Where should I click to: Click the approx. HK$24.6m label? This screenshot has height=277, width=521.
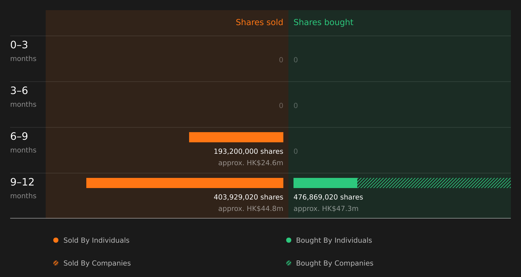click(251, 163)
